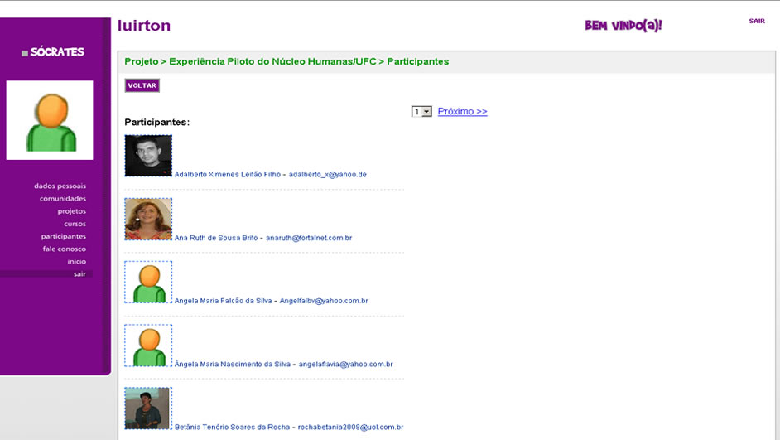Go to cursos in the sidebar
This screenshot has height=440, width=780.
[x=75, y=224]
